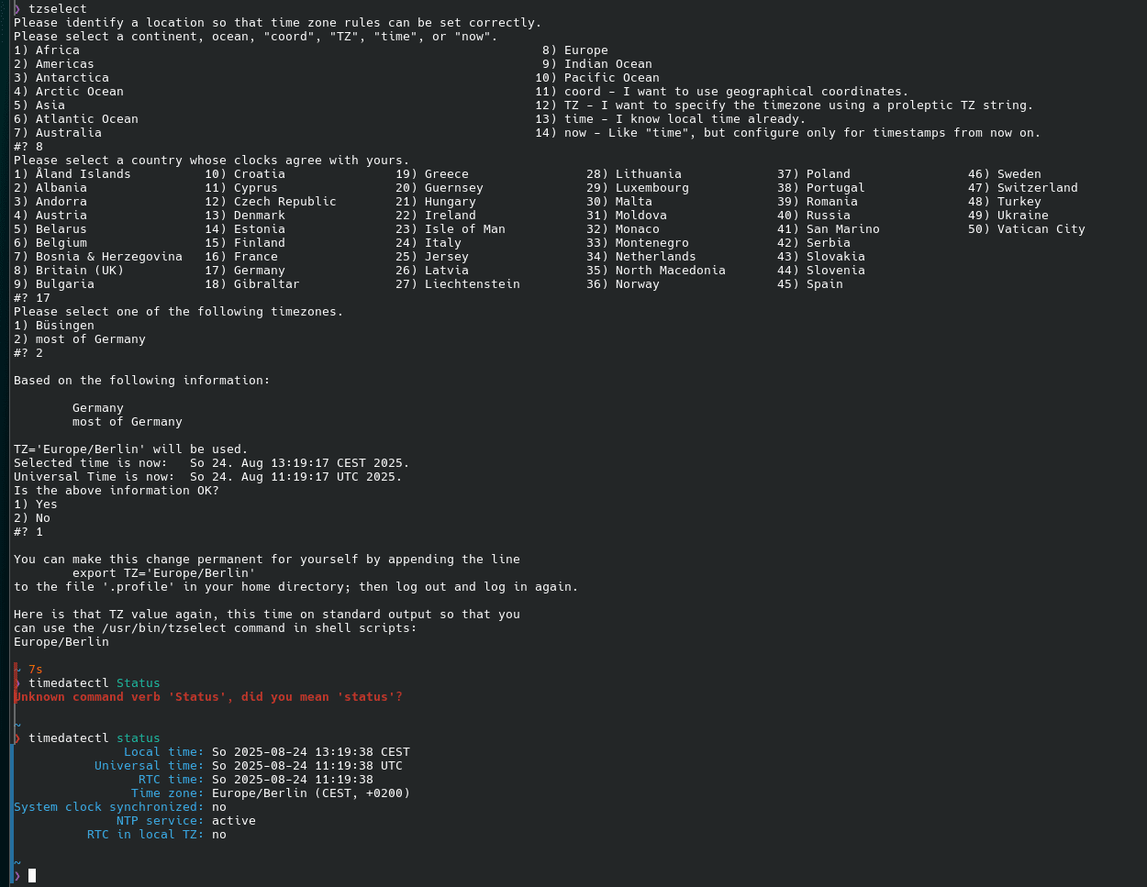The width and height of the screenshot is (1147, 887).
Task: Click the '2) No' confirmation option
Action: click(32, 518)
